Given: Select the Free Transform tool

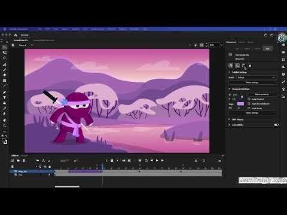Looking at the screenshot, I should [x=4, y=53].
